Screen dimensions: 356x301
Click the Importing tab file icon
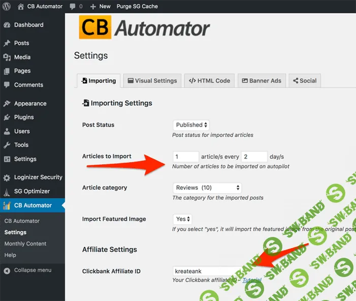tap(84, 80)
